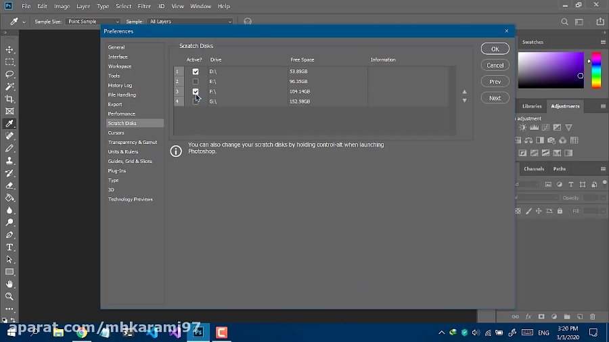Select the Zoom tool

[9, 296]
